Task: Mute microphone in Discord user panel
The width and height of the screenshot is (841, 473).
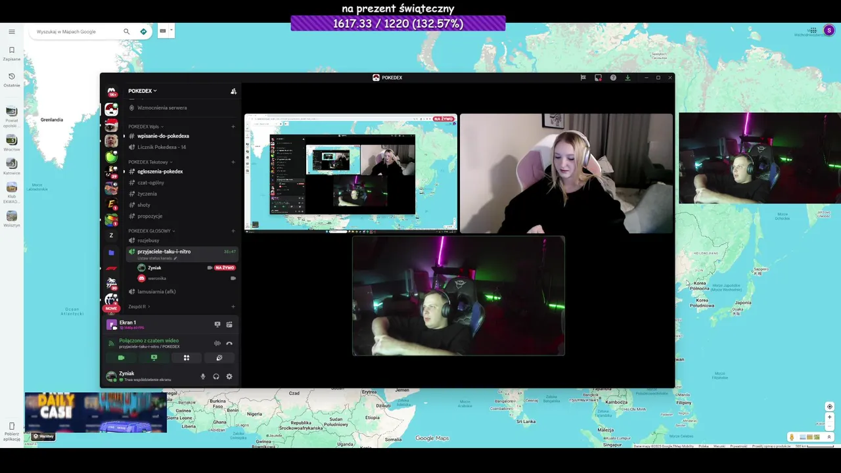Action: pos(202,376)
